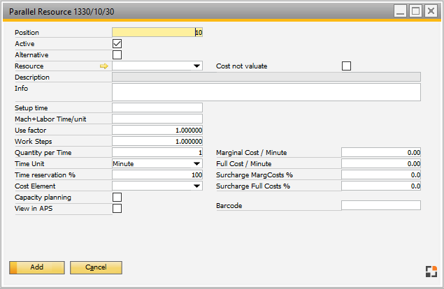Expand the Time Unit dropdown
The image size is (444, 289).
[196, 164]
